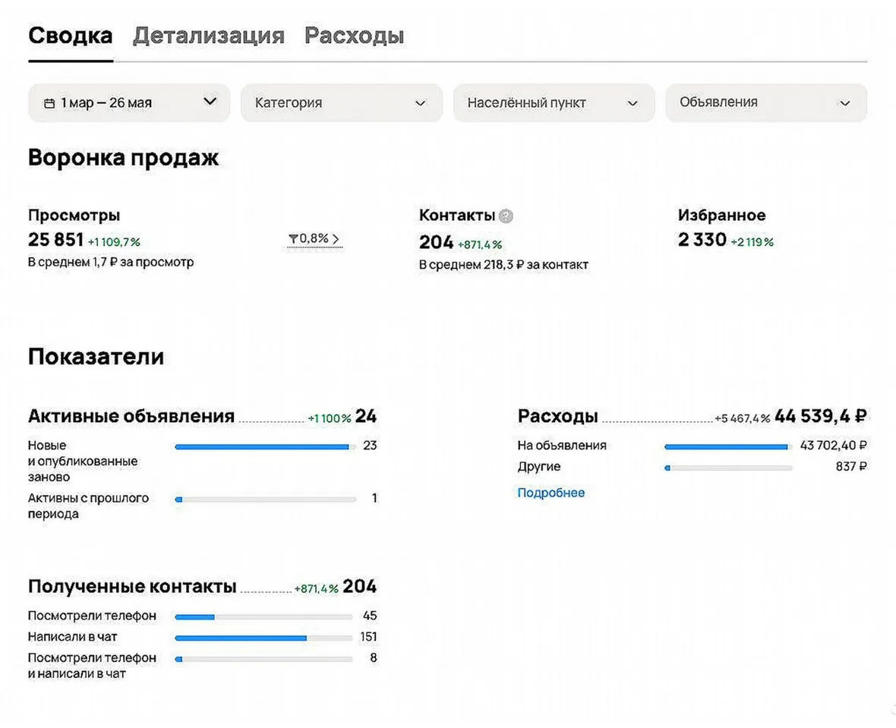Screen dimensions: 896x728
Task: Click the Просмотры value 25 851
Action: point(56,239)
